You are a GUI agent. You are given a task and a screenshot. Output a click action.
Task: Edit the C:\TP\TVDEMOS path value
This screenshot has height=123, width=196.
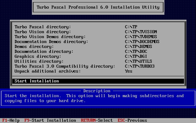[x=141, y=37]
